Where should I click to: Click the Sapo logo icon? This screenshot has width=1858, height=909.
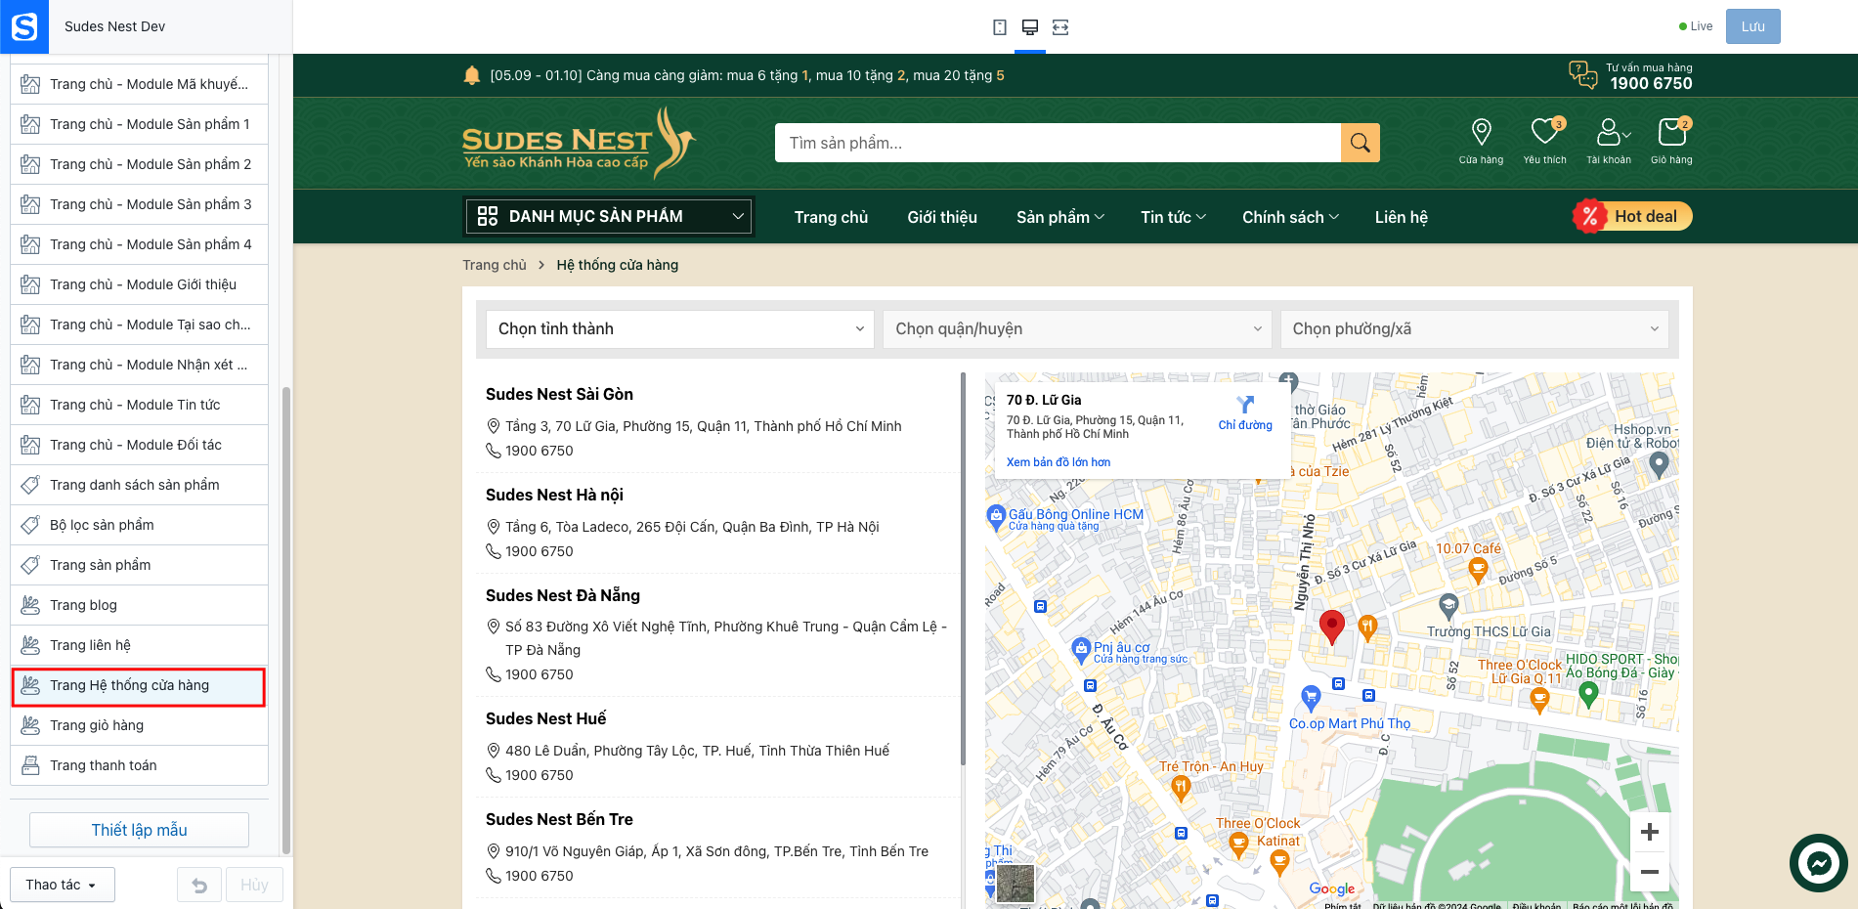[x=24, y=26]
